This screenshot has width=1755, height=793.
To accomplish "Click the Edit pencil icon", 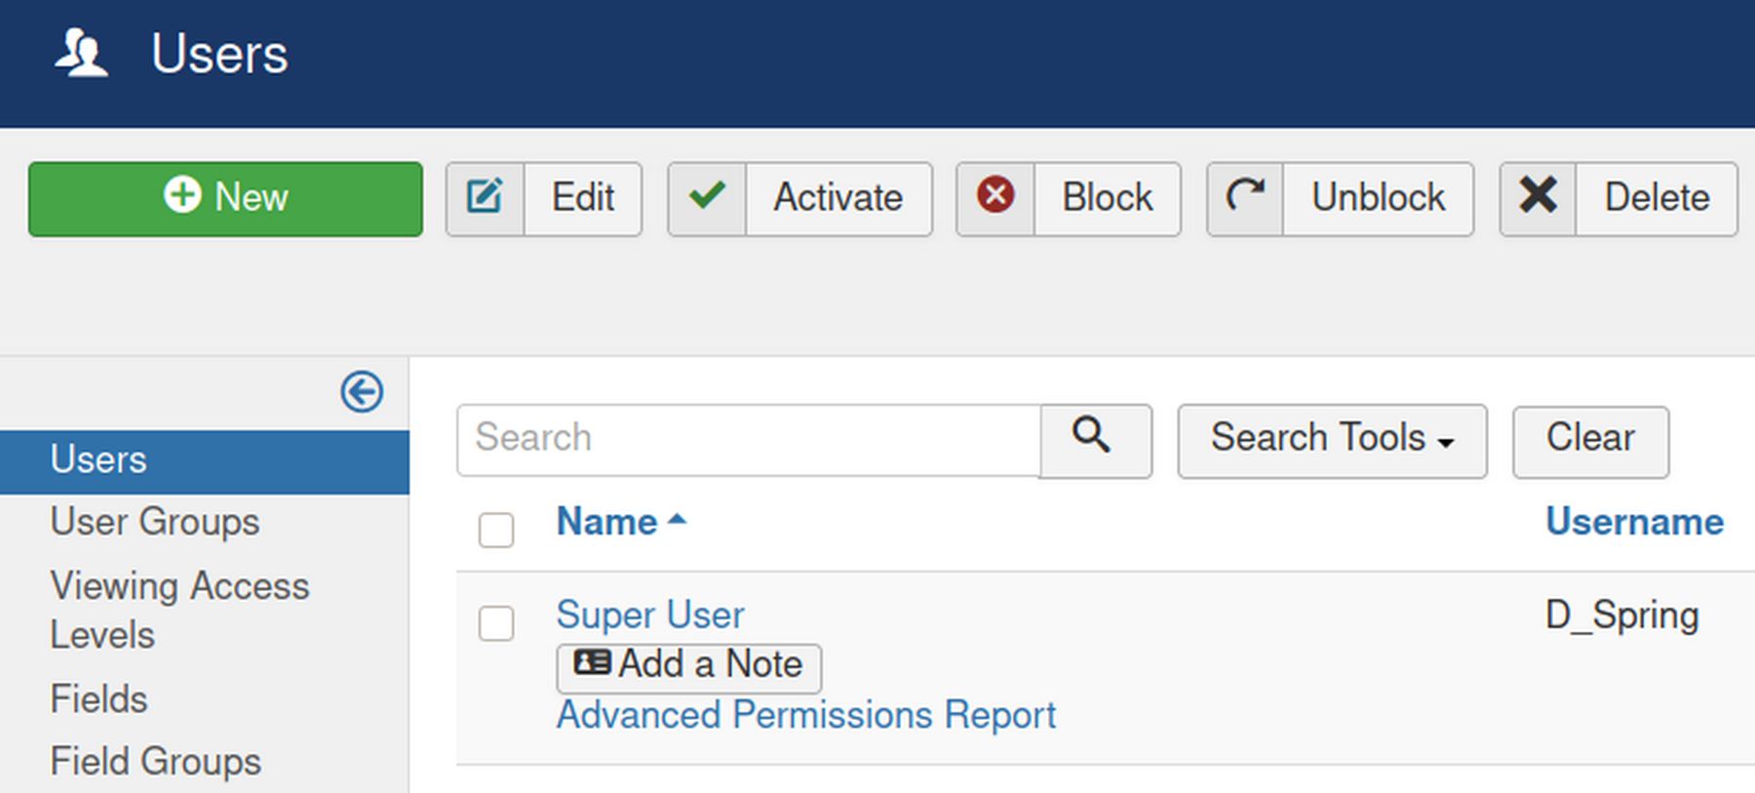I will tap(485, 199).
